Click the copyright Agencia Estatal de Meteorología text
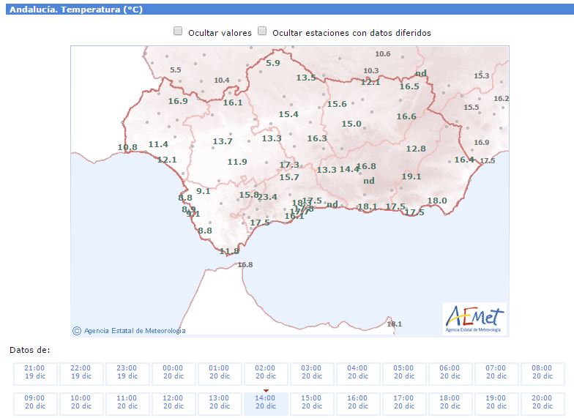The height and width of the screenshot is (418, 574). pyautogui.click(x=129, y=331)
